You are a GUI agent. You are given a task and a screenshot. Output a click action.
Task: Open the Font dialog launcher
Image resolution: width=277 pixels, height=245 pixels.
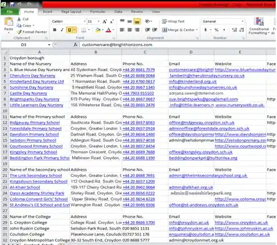[x=114, y=38]
